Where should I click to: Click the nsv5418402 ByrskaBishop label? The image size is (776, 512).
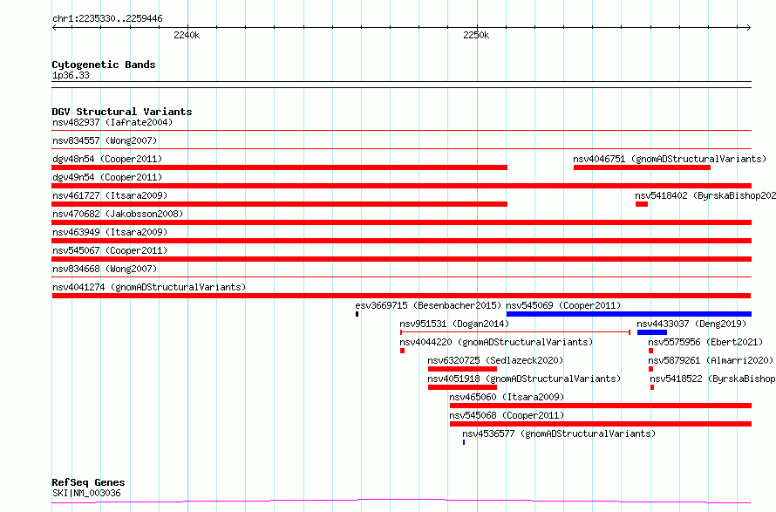705,195
